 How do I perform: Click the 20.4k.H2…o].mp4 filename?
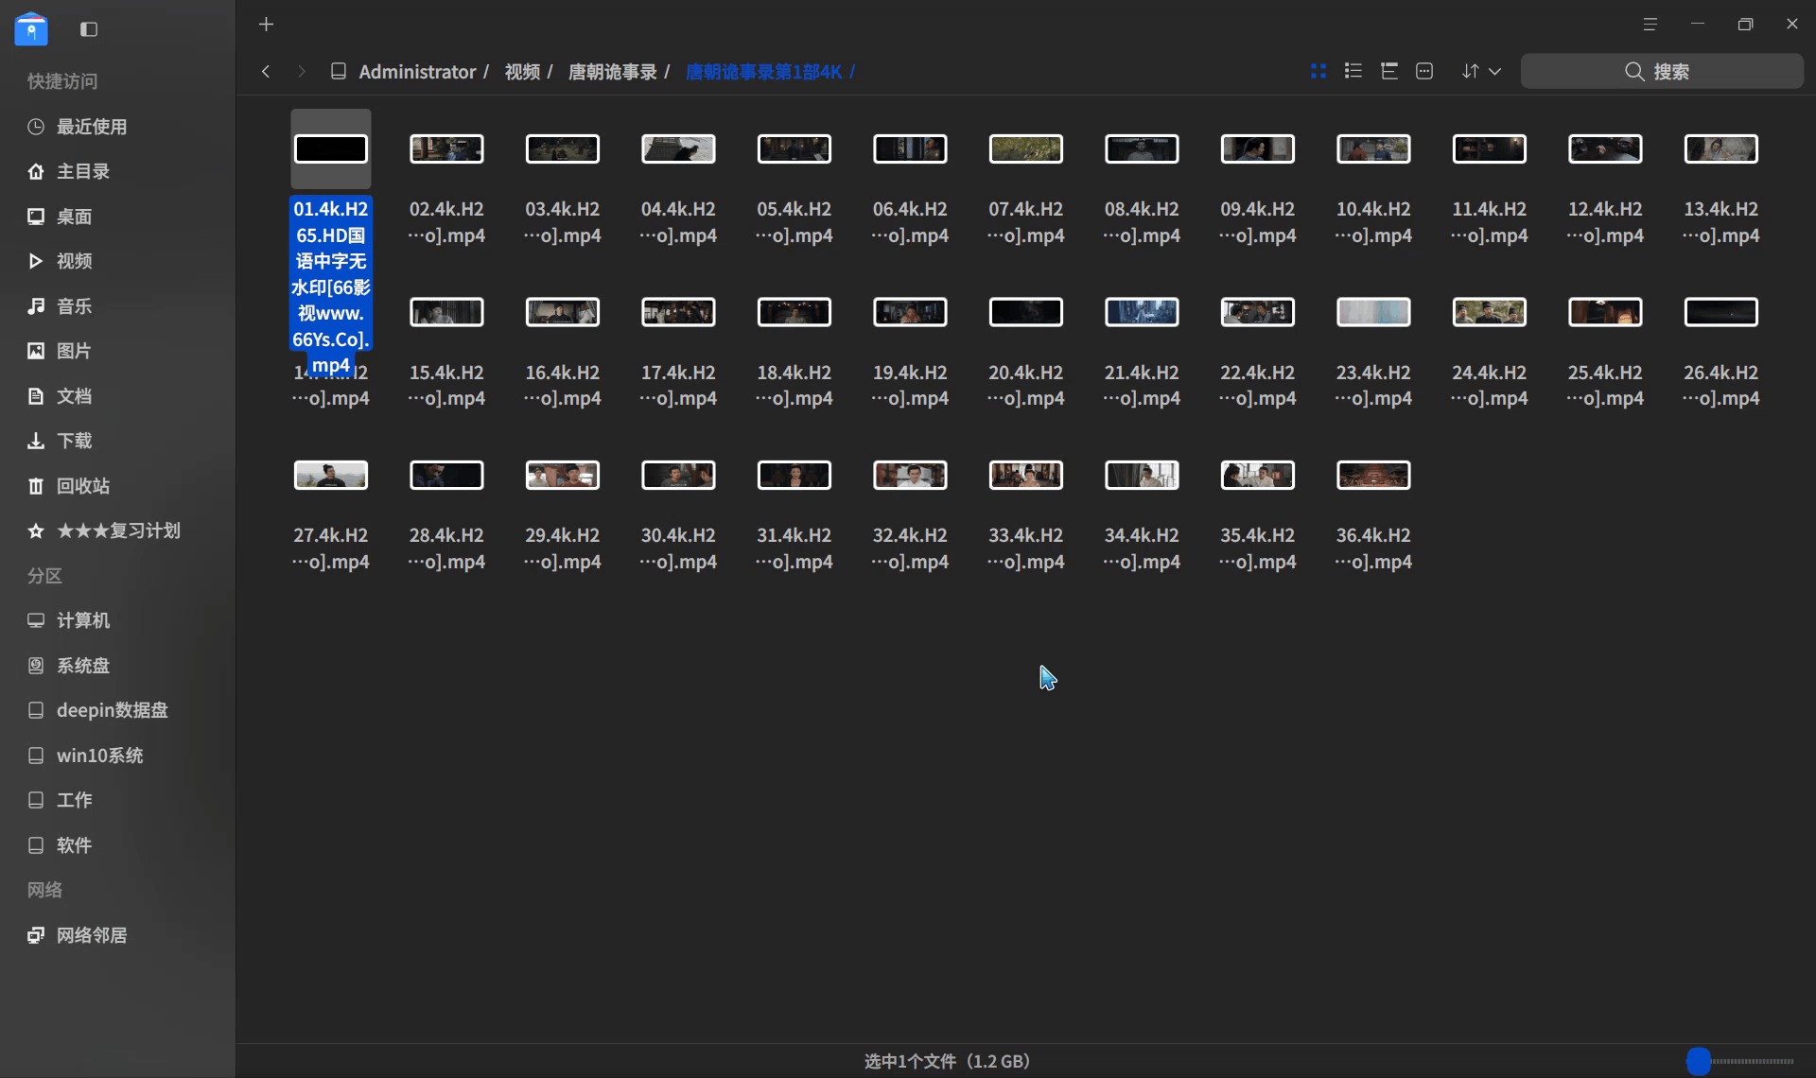[x=1026, y=386]
